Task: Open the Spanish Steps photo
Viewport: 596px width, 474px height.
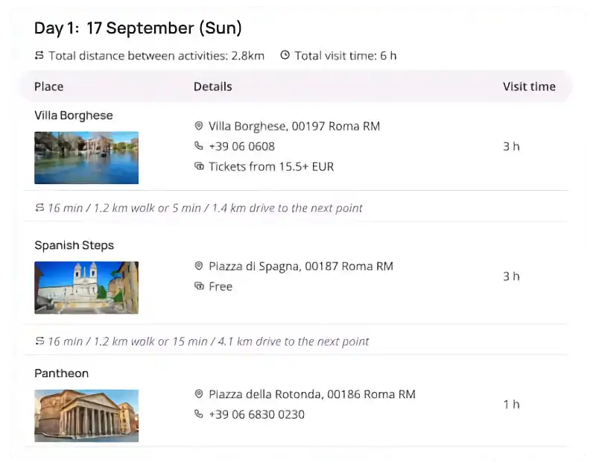Action: click(86, 288)
